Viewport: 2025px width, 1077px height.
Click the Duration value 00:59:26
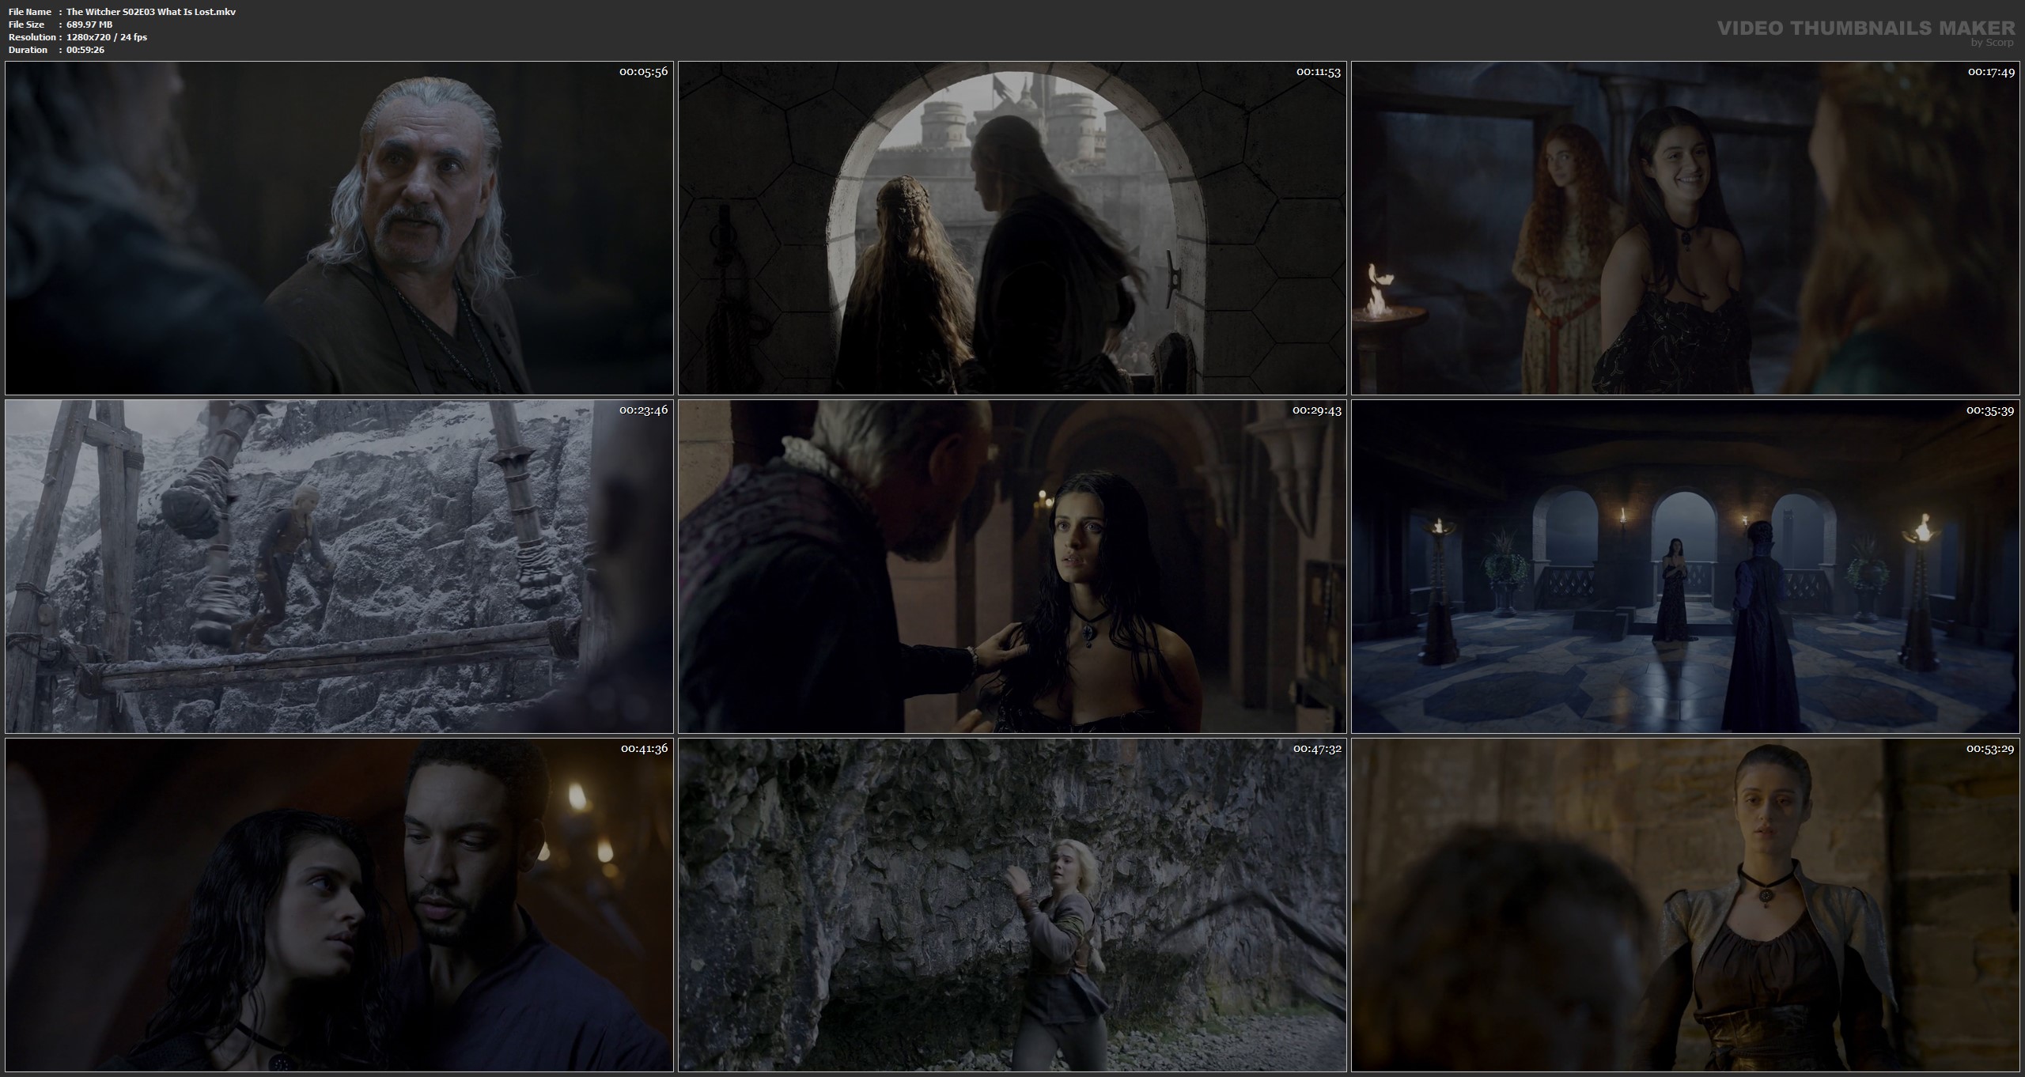pos(85,50)
